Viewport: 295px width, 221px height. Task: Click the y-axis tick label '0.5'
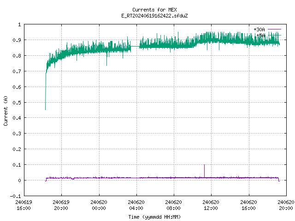[x=17, y=103]
